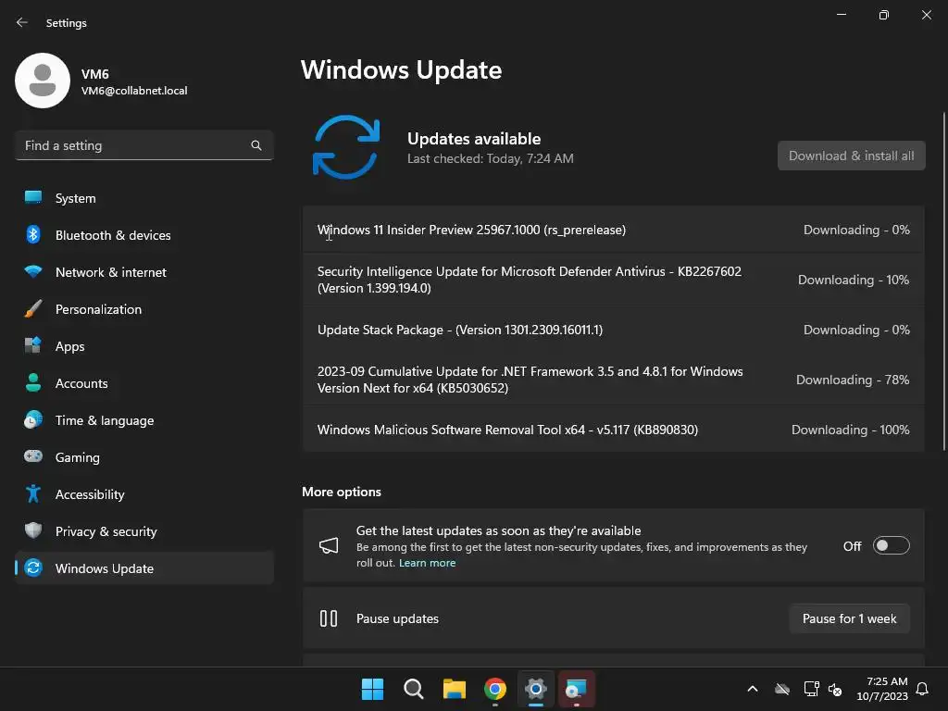Open the Learn more link
The image size is (948, 711).
click(x=427, y=563)
